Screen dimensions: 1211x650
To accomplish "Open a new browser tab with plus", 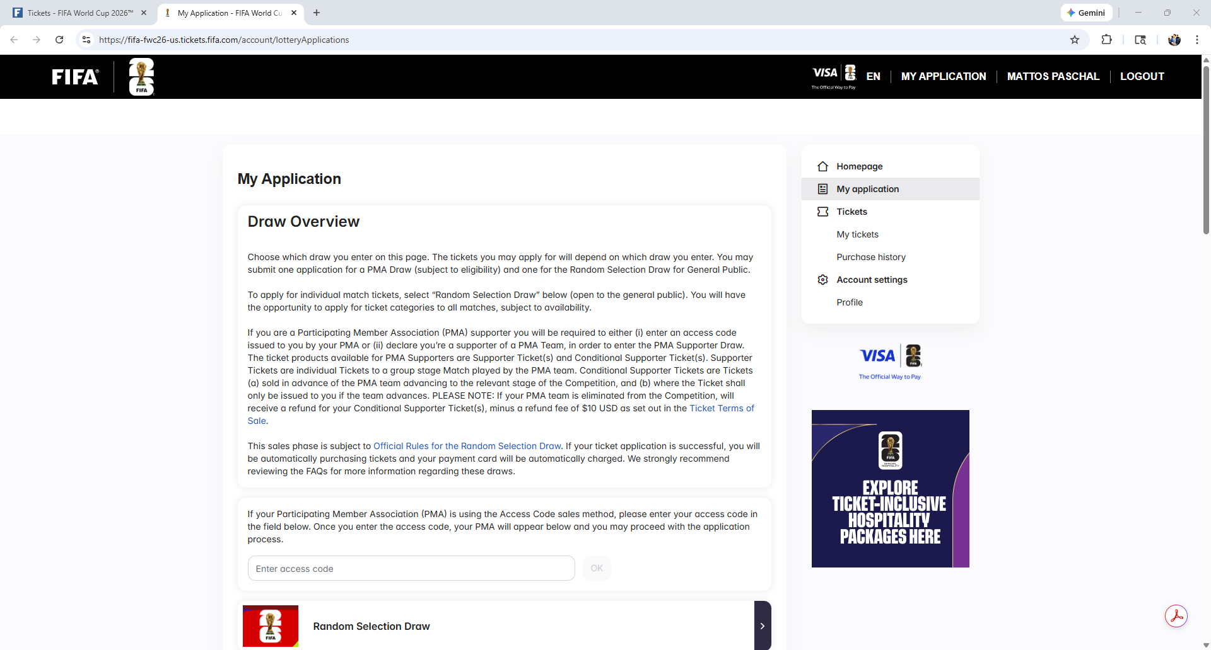I will coord(317,13).
